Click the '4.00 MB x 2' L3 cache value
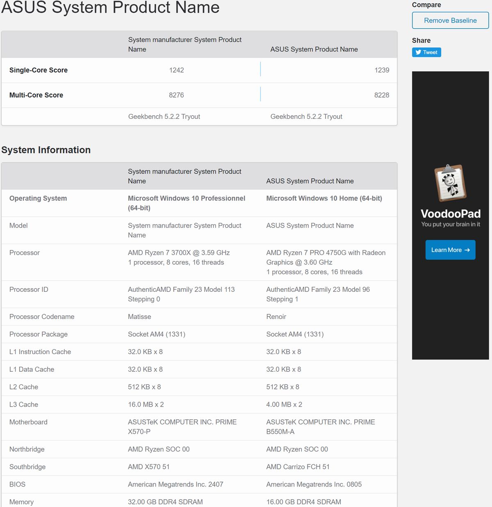The image size is (492, 507). [284, 405]
